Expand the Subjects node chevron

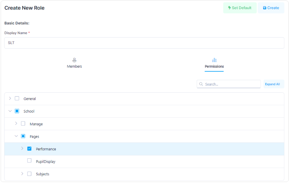[x=22, y=174]
